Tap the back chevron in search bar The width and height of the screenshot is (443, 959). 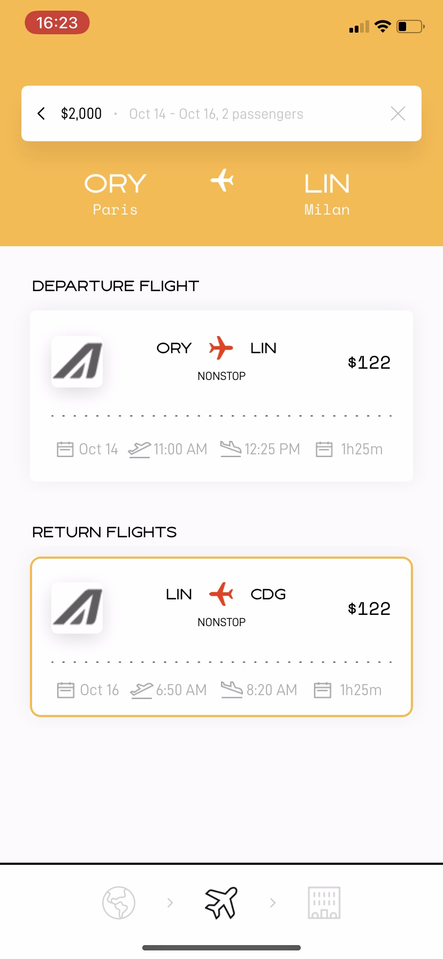coord(41,113)
